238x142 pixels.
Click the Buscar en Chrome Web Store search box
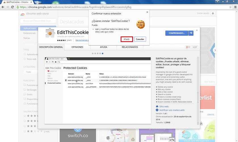[38, 21]
